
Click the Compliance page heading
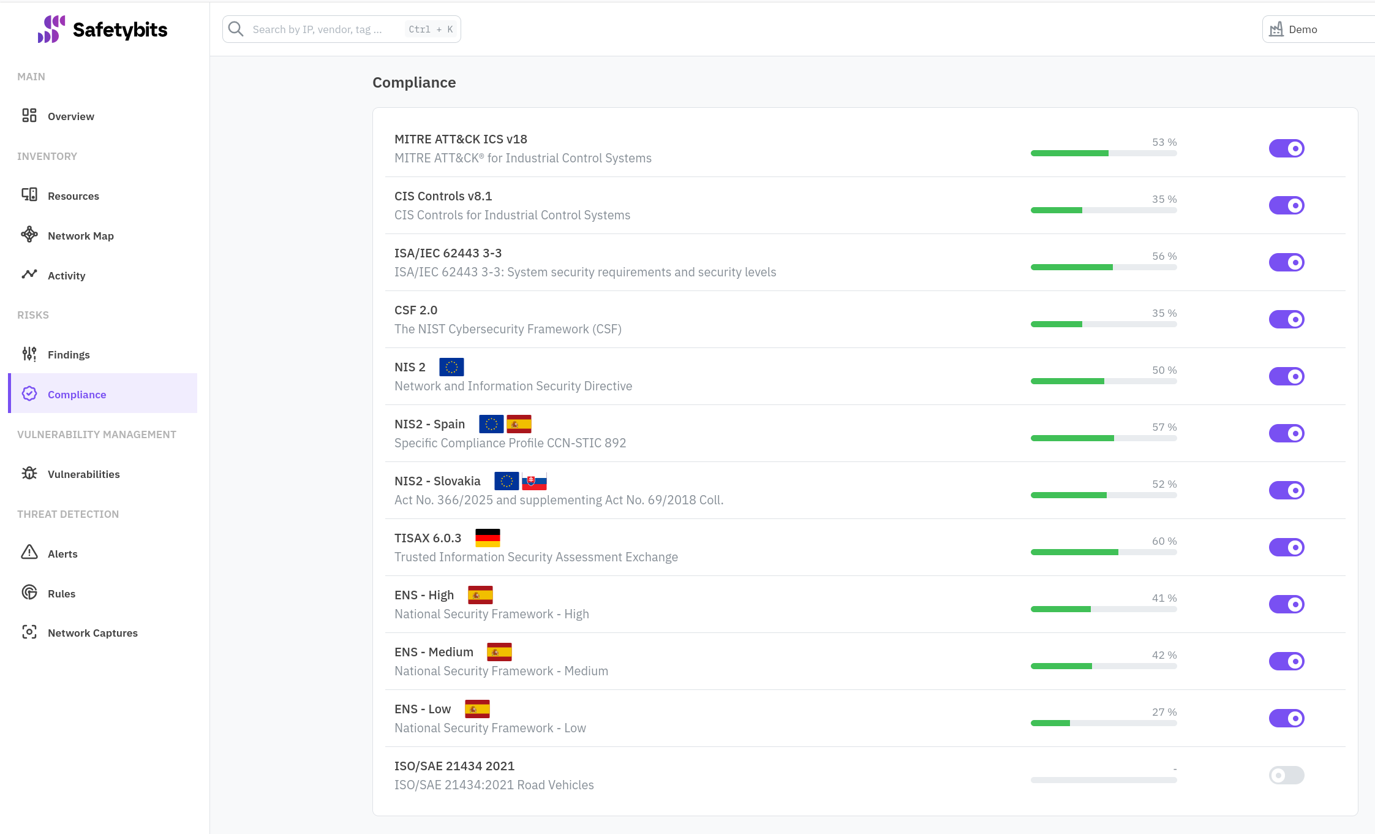[x=414, y=83]
